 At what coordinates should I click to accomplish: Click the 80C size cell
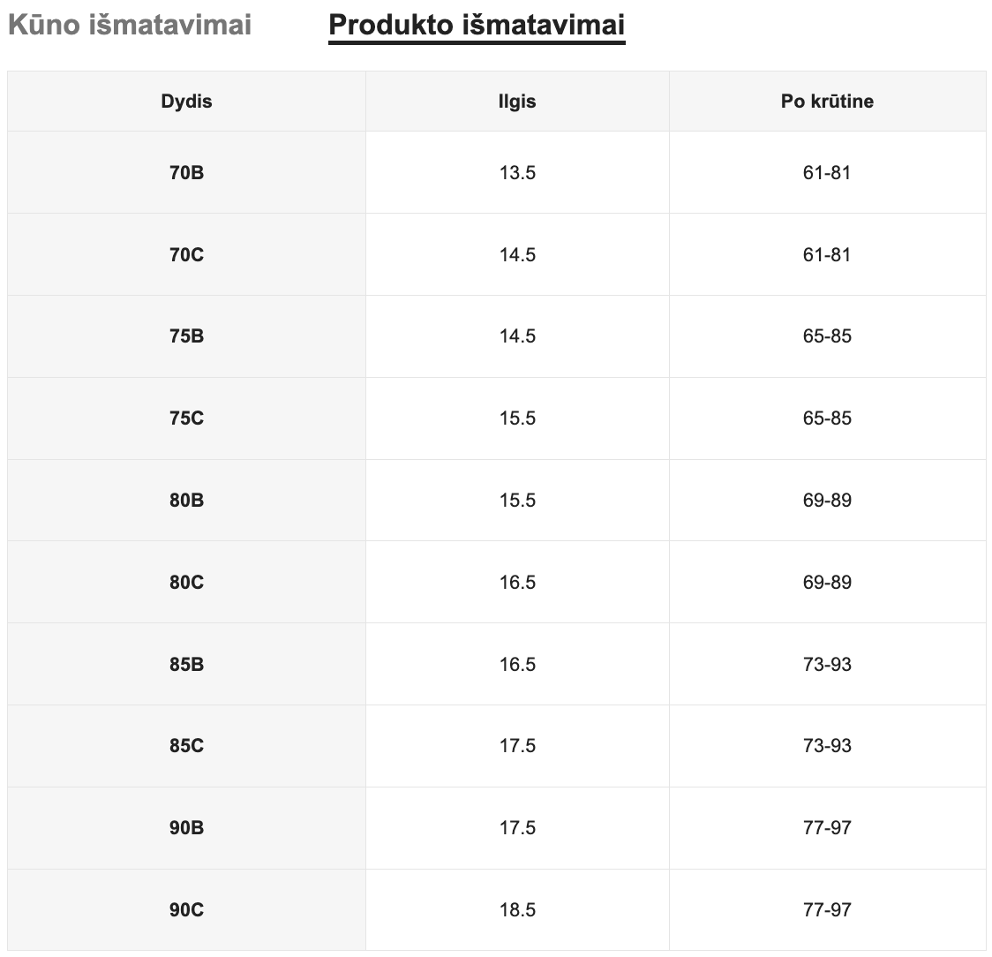tap(186, 583)
